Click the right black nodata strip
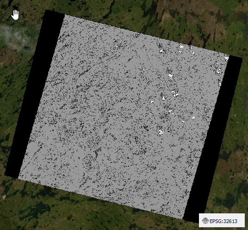Viewport: 248px width, 230px height. [213, 139]
